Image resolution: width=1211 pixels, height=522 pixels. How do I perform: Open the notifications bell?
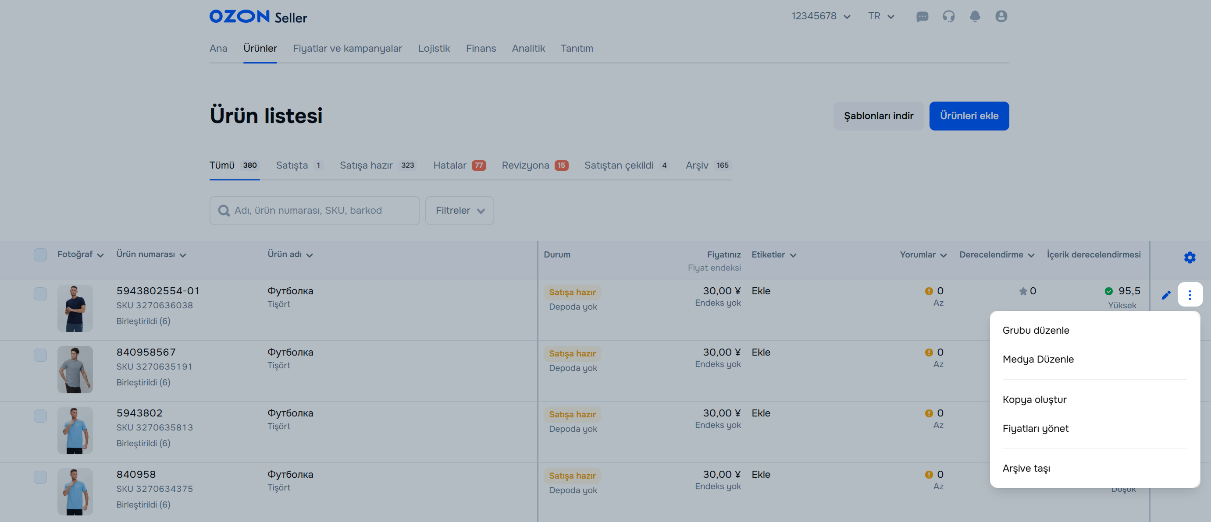point(975,17)
